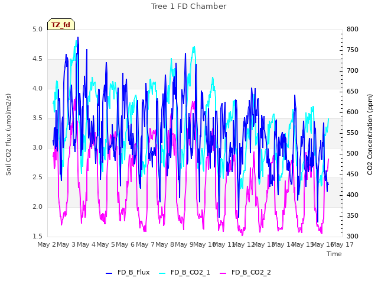Image resolution: width=378 pixels, height=284 pixels.
Task: Click the May 3 x-axis tick label
Action: click(66, 244)
